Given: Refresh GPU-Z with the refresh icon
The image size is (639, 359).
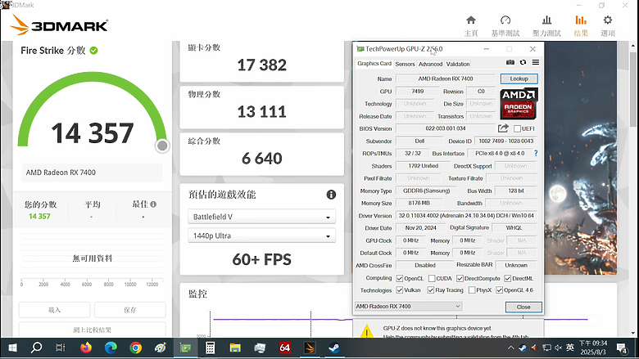Looking at the screenshot, I should click(523, 62).
